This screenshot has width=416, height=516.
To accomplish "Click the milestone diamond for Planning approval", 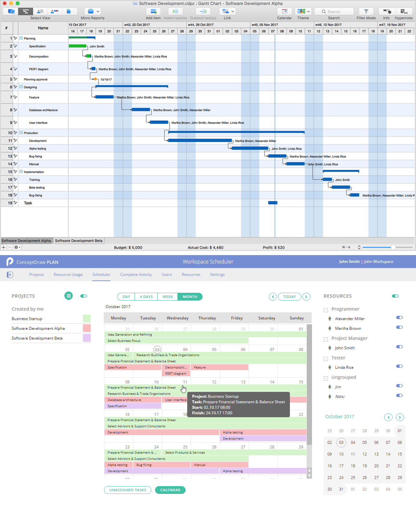I will tap(95, 79).
